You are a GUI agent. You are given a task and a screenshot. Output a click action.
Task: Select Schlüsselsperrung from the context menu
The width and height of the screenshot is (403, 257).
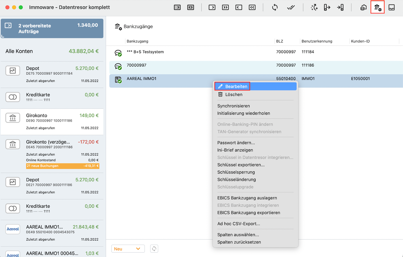tap(255, 172)
